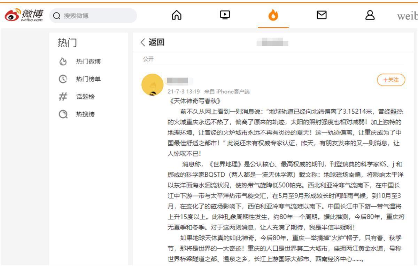Screen dimensions: 418x266
Task: Select 热门微博 label in the sidebar
Action: tap(88, 62)
